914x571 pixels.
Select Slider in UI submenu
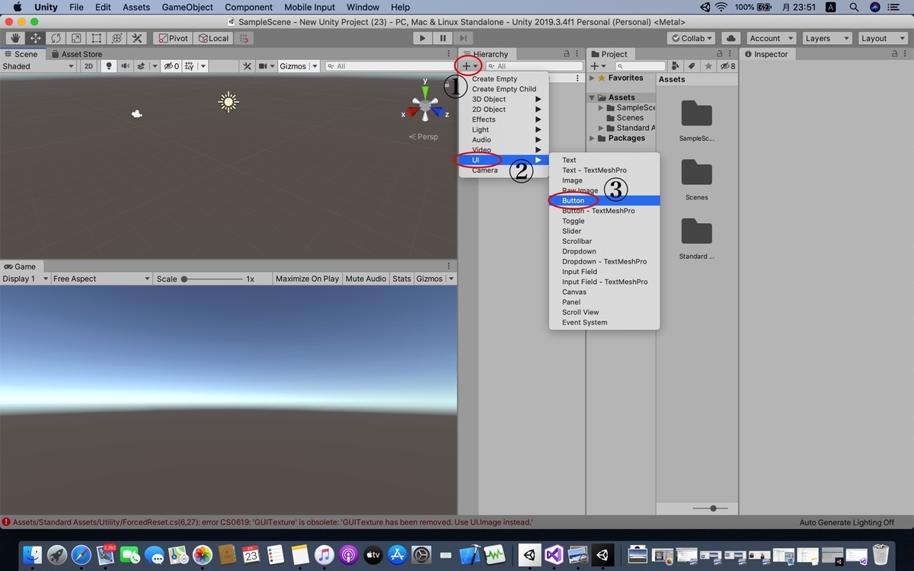604,231
